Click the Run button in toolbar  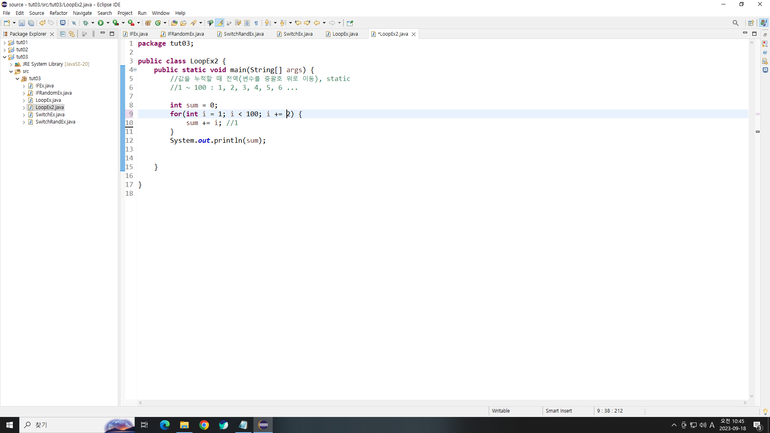click(x=101, y=23)
